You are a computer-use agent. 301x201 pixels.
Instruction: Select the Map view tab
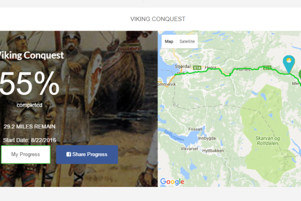[x=169, y=41]
